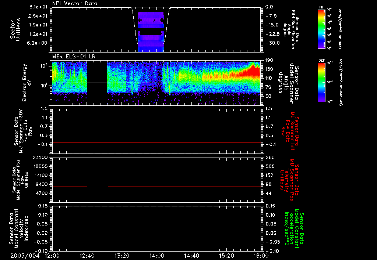Click the '14:40' time axis label
The height and width of the screenshot is (260, 377).
click(191, 256)
